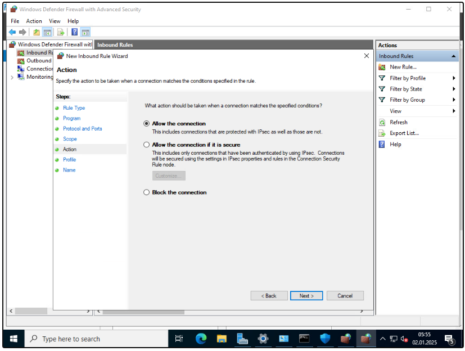The width and height of the screenshot is (465, 351).
Task: Go to the Rule Type step
Action: point(74,108)
